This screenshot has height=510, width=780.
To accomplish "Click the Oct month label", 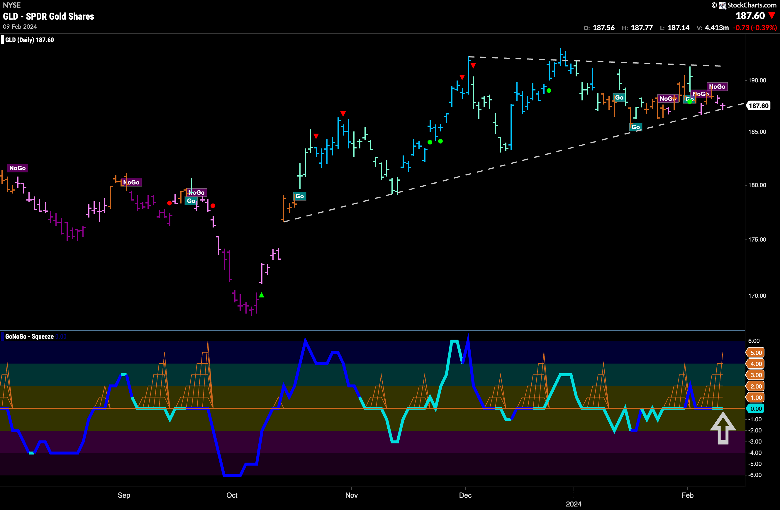I will point(232,495).
